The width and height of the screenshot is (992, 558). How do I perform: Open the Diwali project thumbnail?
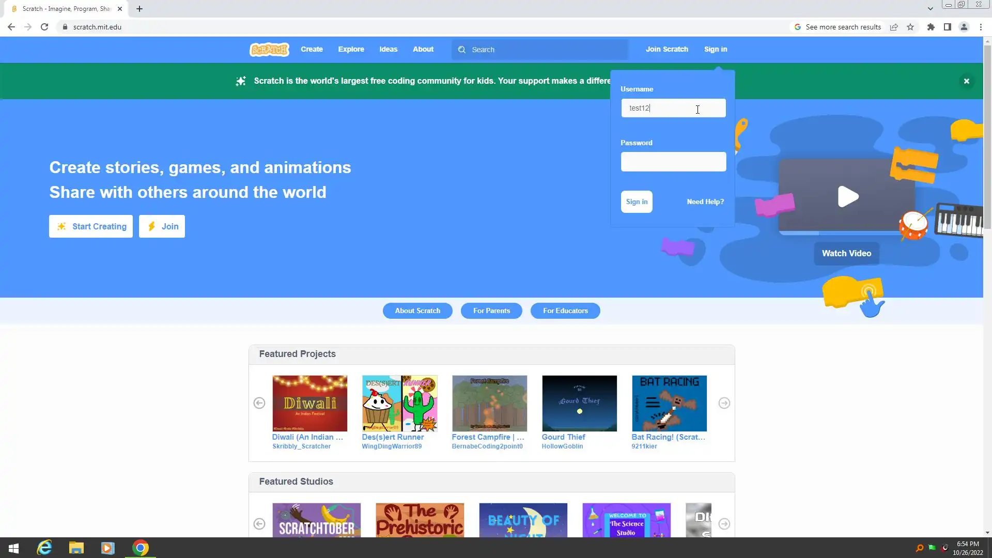click(x=309, y=403)
